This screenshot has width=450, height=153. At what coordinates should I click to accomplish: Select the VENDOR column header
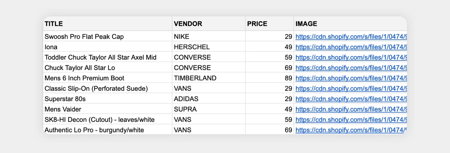209,24
